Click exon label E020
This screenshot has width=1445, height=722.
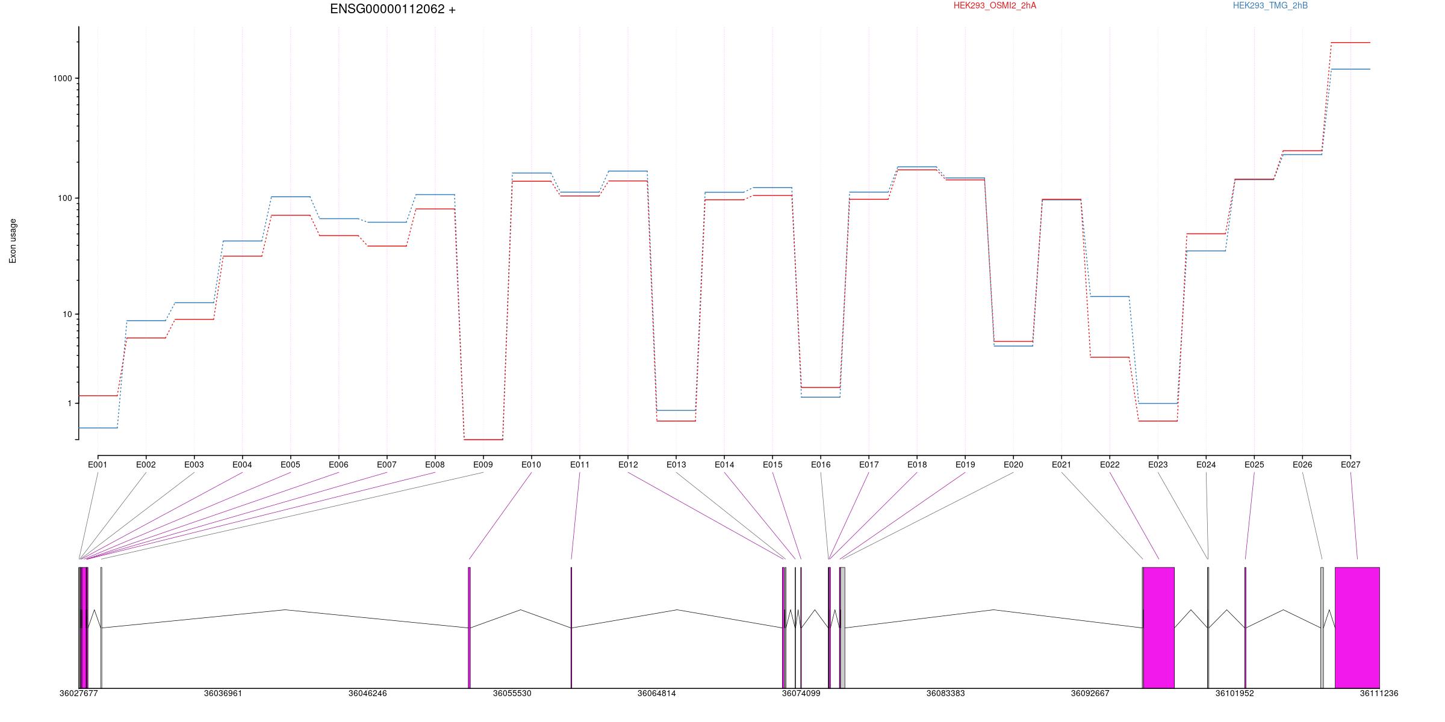click(x=1013, y=464)
